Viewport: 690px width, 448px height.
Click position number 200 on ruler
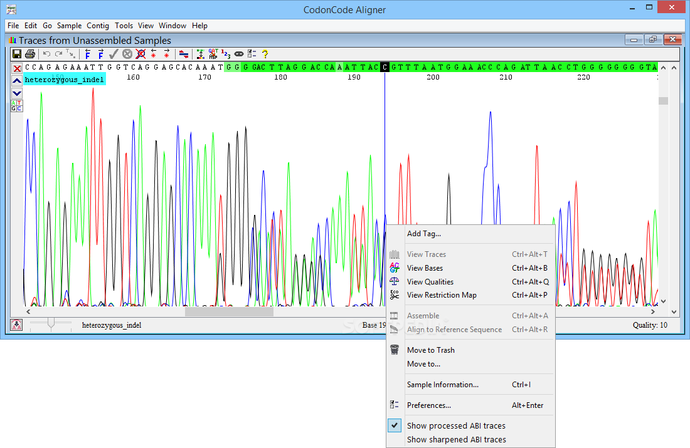click(x=433, y=77)
